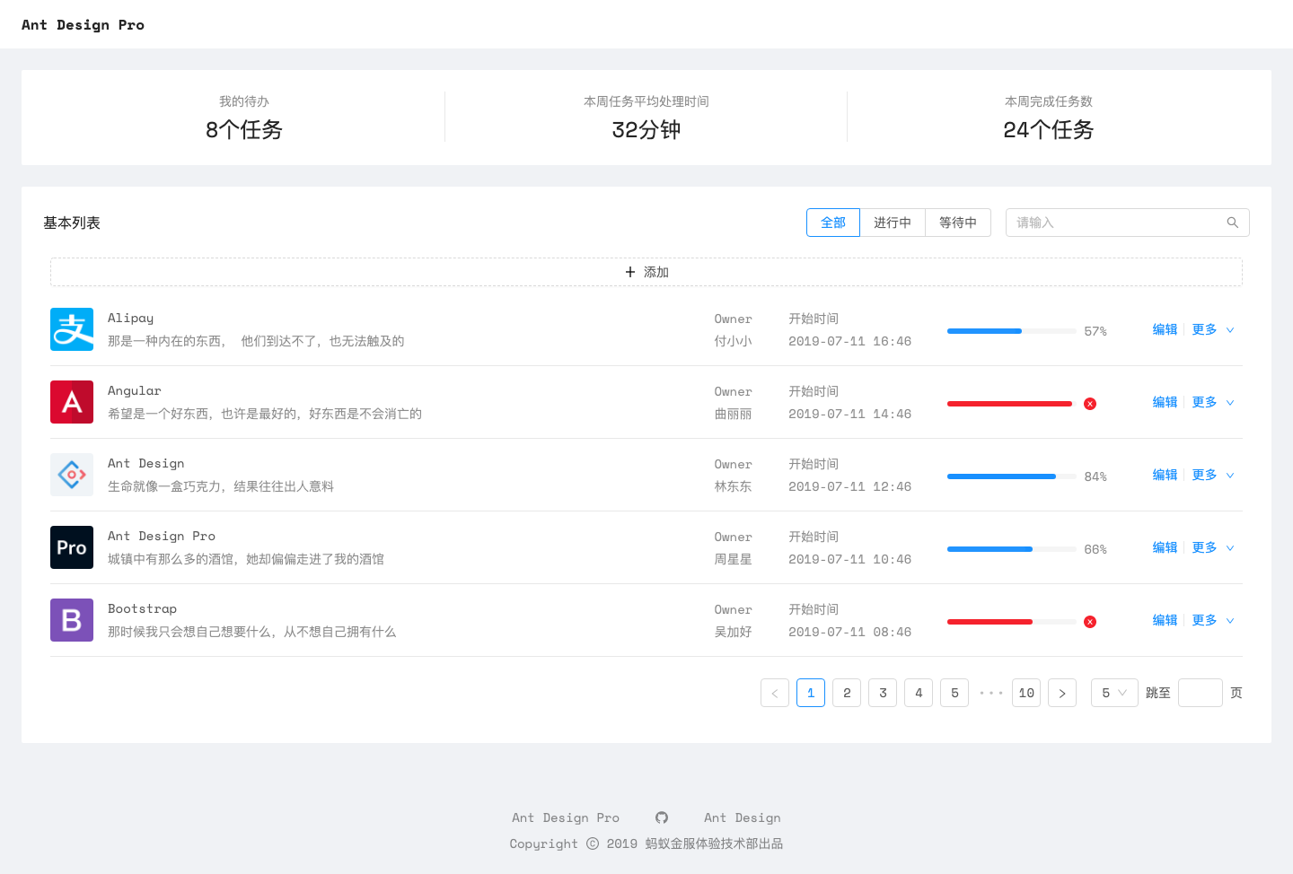Expand 更多 menu for Ant Design row
Image resolution: width=1293 pixels, height=874 pixels.
[1213, 475]
